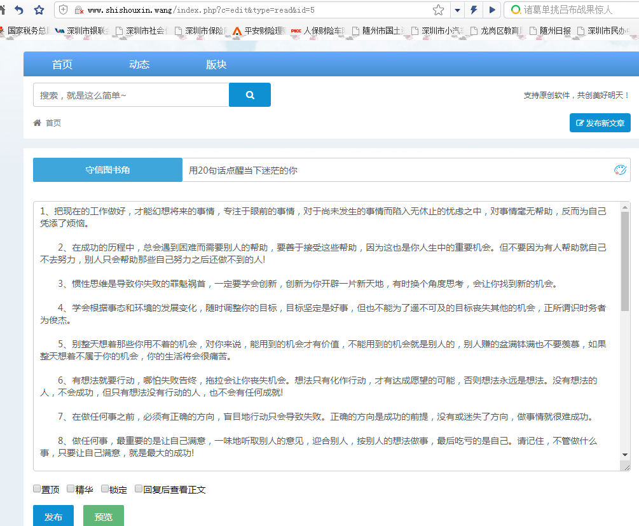Click the green 预览 button

point(104,516)
